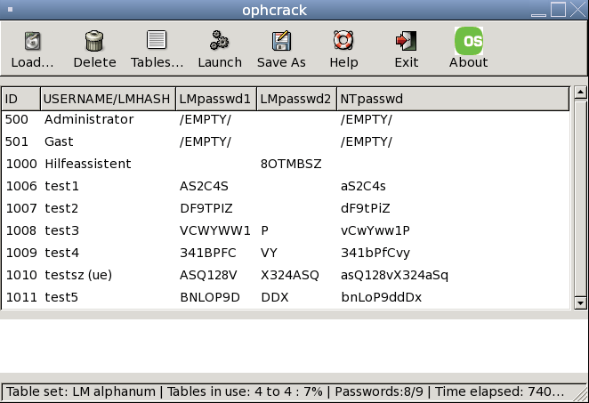Image resolution: width=589 pixels, height=403 pixels.
Task: Click the bnLoP9ddDx NTpasswd cell
Action: [382, 297]
